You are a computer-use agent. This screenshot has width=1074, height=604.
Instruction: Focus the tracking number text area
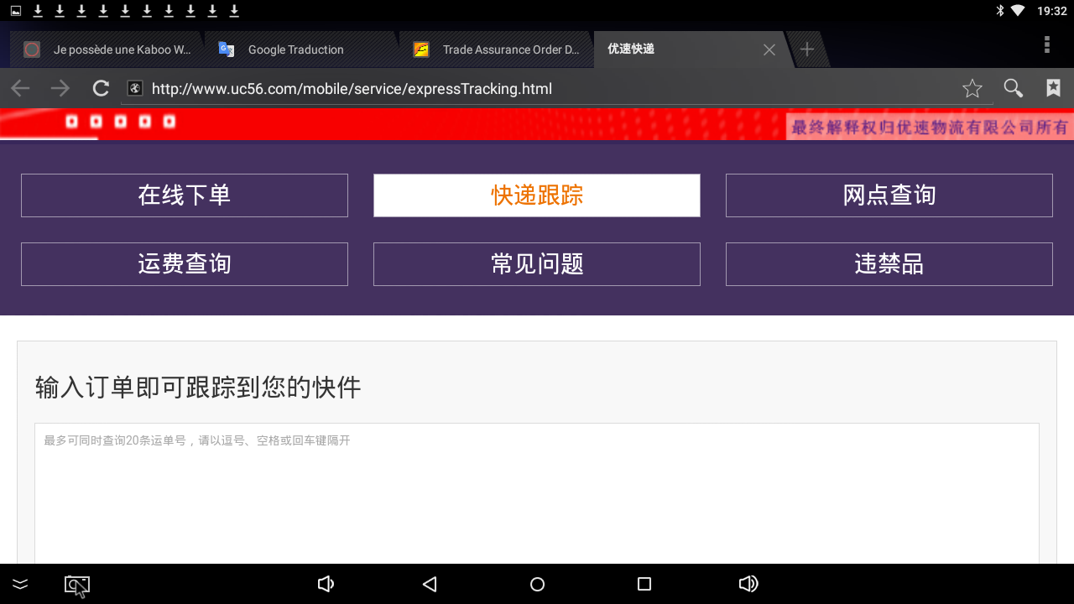(x=537, y=493)
